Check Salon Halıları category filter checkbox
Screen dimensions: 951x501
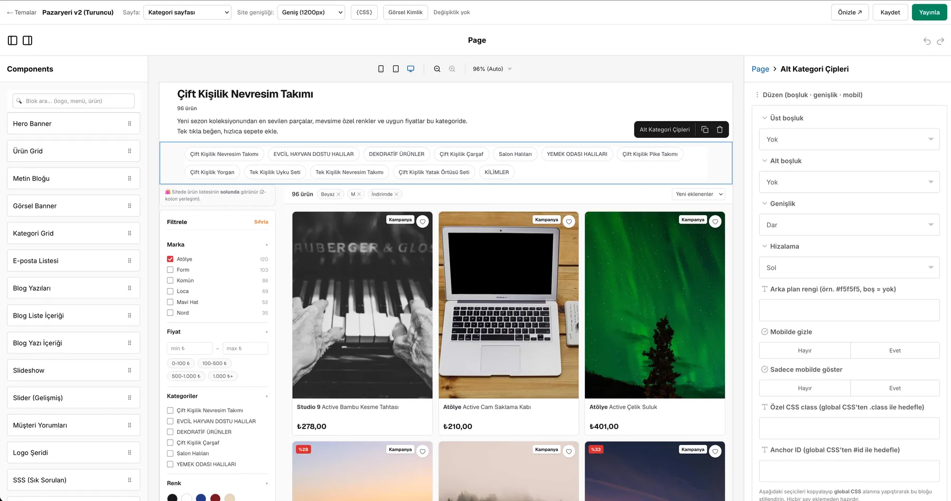tap(170, 453)
